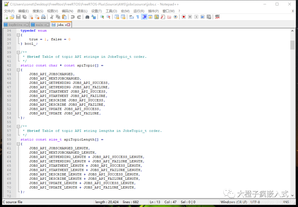Click the Print toolbar icon
The width and height of the screenshot is (298, 207).
(43, 17)
